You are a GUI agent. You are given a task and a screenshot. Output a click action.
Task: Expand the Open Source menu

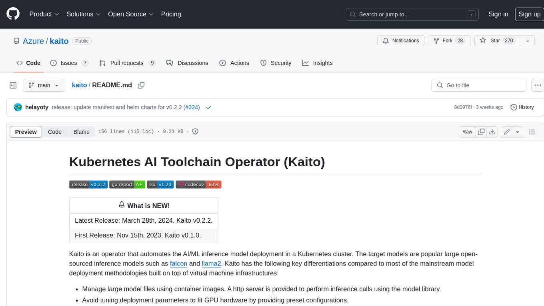[131, 14]
